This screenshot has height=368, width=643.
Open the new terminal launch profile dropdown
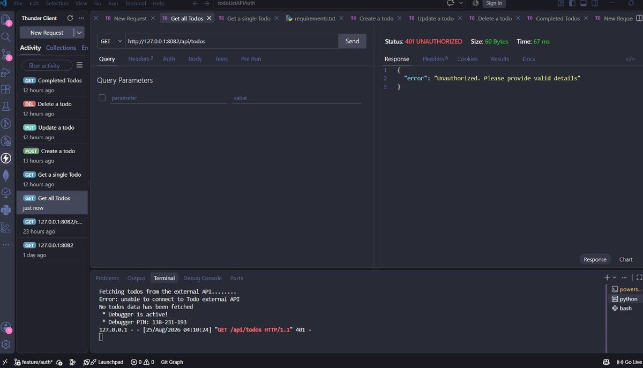point(615,277)
